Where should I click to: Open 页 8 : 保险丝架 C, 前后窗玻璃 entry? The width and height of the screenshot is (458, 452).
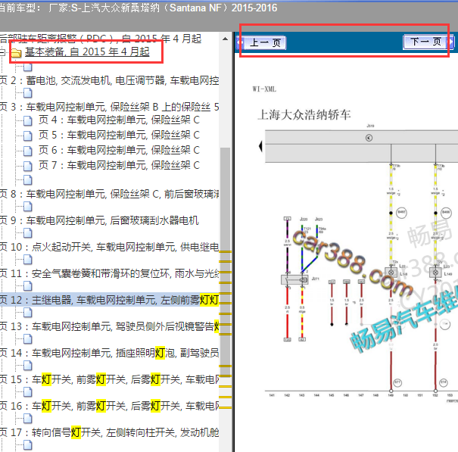point(109,194)
